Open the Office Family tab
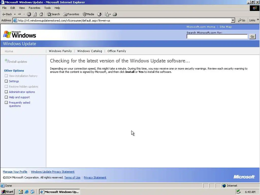260x195 pixels. tap(117, 51)
